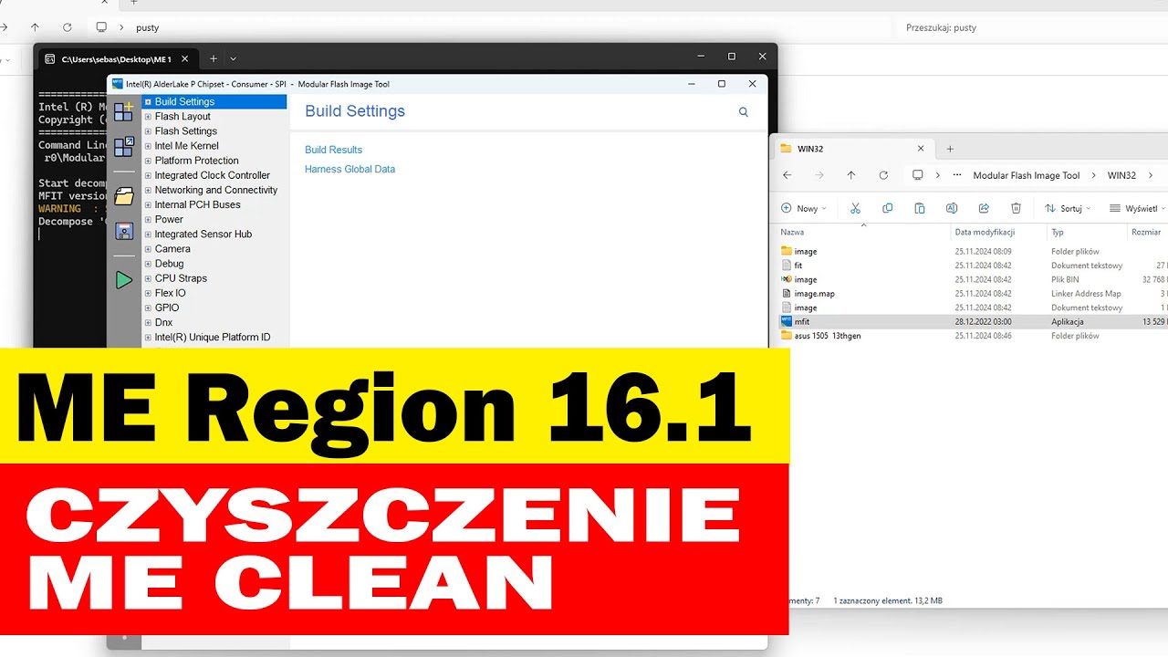The height and width of the screenshot is (657, 1168).
Task: Click the green Build play icon in MFIT
Action: point(124,280)
